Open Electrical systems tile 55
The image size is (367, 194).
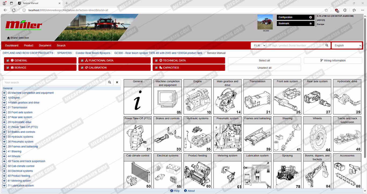[x=168, y=171]
